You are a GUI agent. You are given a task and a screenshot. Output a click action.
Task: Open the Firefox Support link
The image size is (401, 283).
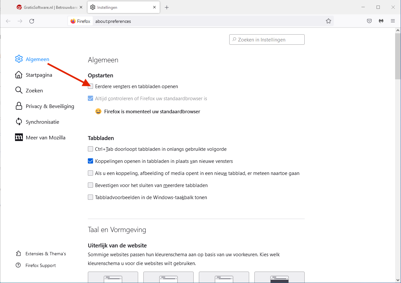(x=40, y=266)
